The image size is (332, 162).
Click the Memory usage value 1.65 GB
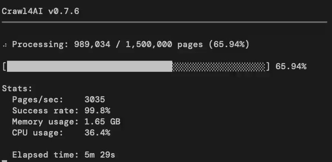(102, 121)
